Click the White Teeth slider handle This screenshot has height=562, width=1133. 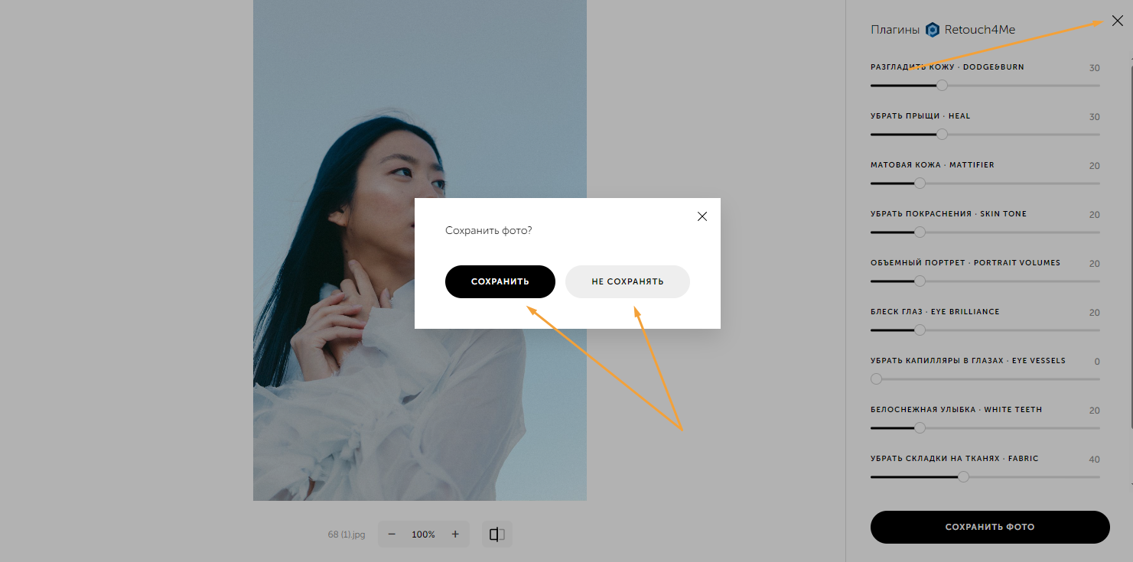(920, 428)
